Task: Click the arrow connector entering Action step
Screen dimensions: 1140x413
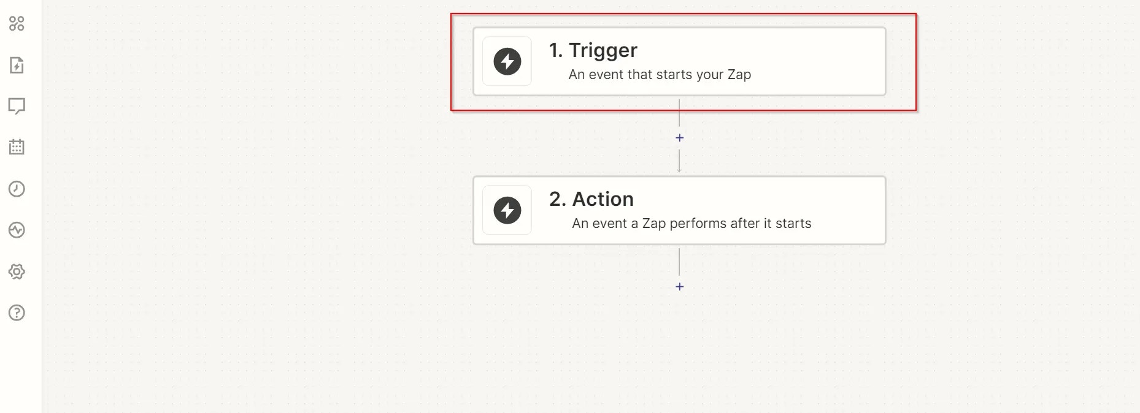Action: (679, 162)
